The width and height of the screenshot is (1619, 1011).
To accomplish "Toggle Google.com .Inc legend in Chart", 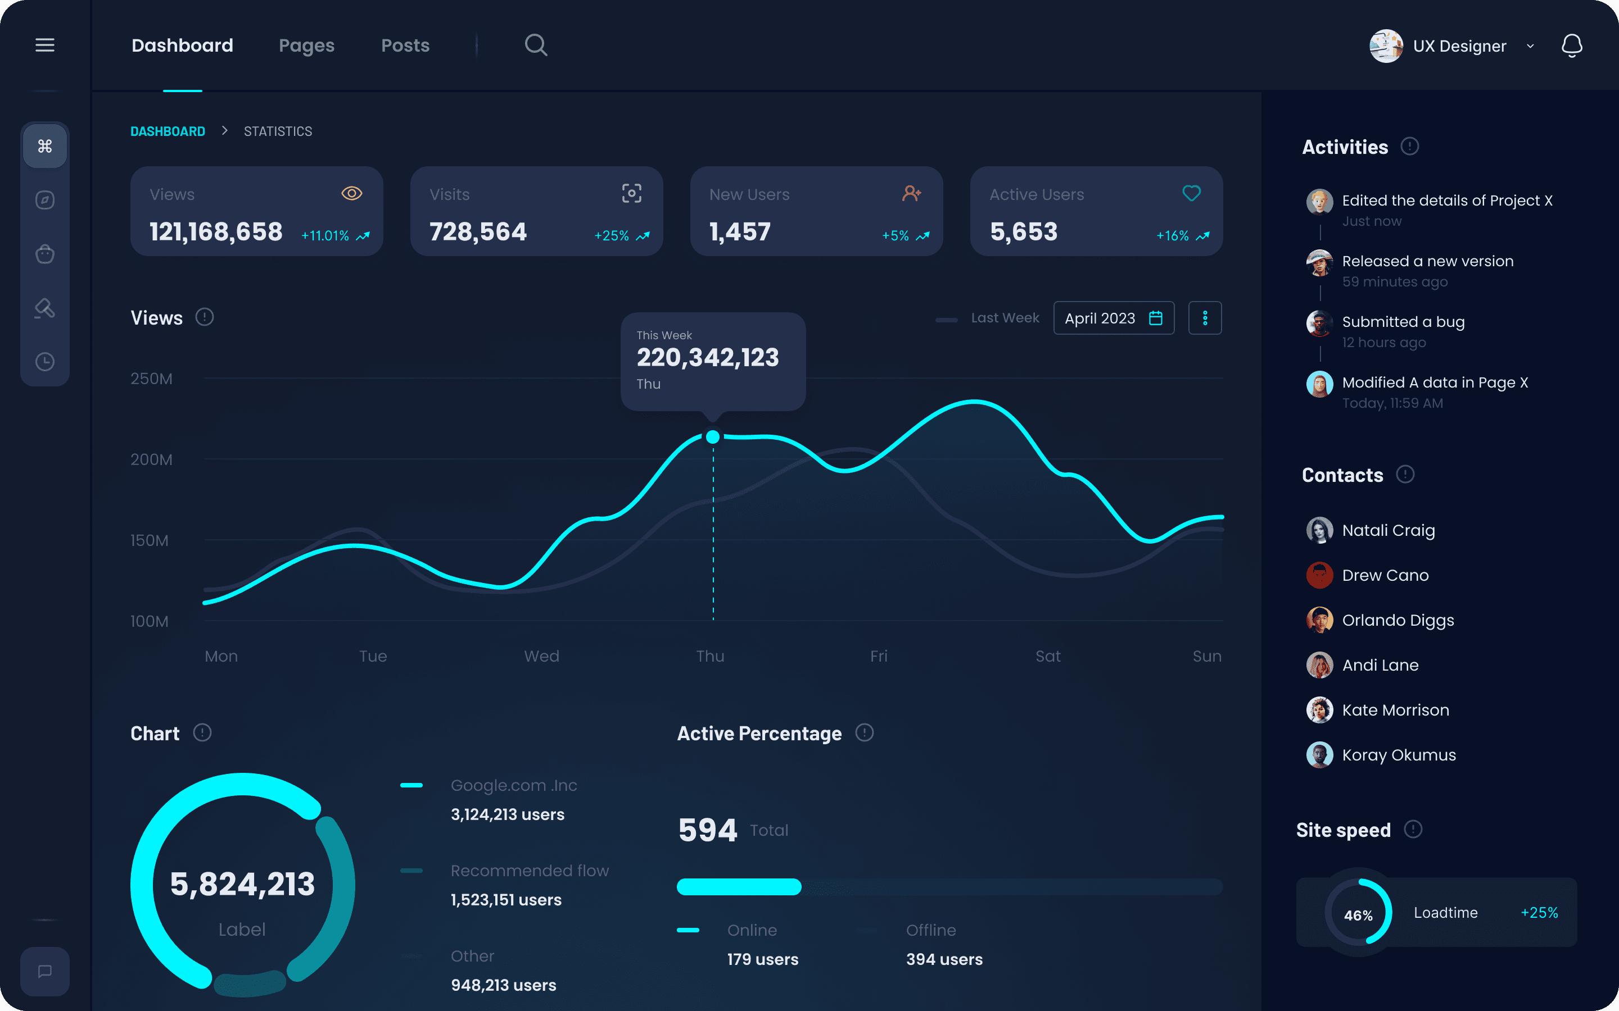I will point(513,786).
